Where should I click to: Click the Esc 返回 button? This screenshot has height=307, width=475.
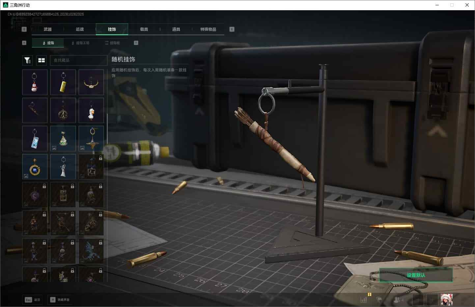[x=33, y=300]
